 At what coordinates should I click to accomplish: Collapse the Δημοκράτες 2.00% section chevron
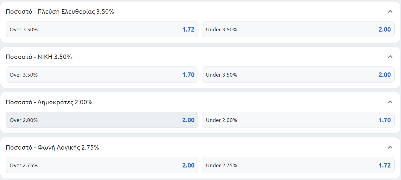[x=390, y=102]
